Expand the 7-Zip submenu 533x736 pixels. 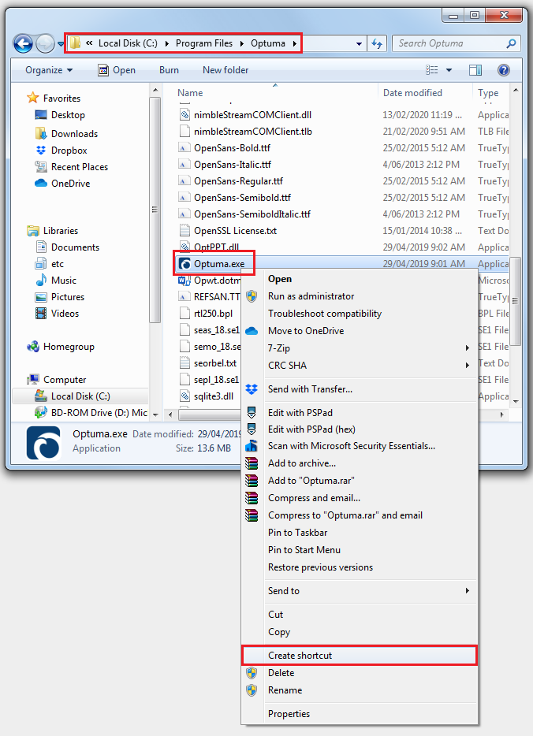[467, 348]
